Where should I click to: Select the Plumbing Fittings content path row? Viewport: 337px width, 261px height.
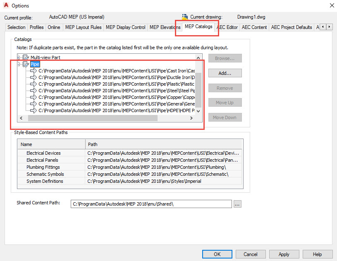pos(43,167)
